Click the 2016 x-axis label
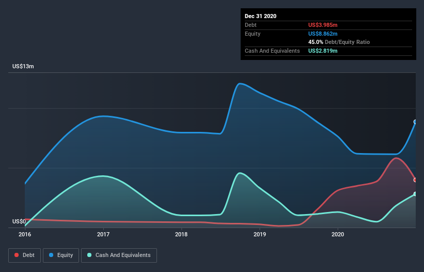This screenshot has height=272, width=424. coord(25,234)
